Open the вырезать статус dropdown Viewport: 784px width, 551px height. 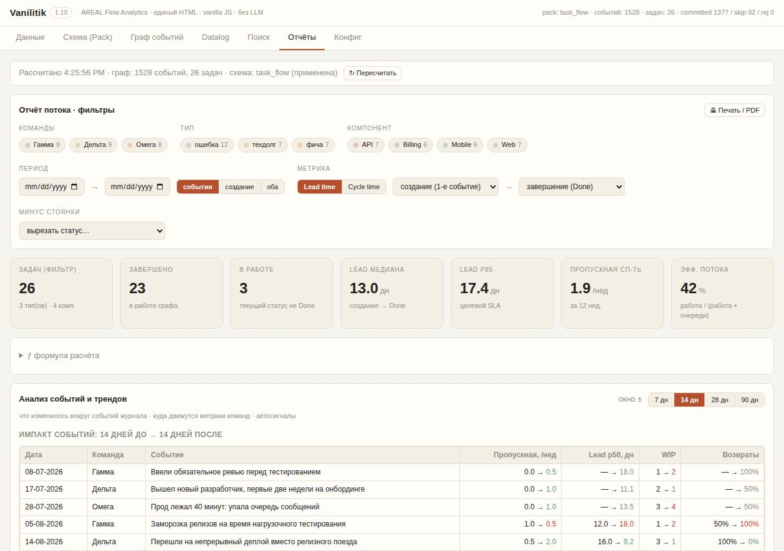92,231
